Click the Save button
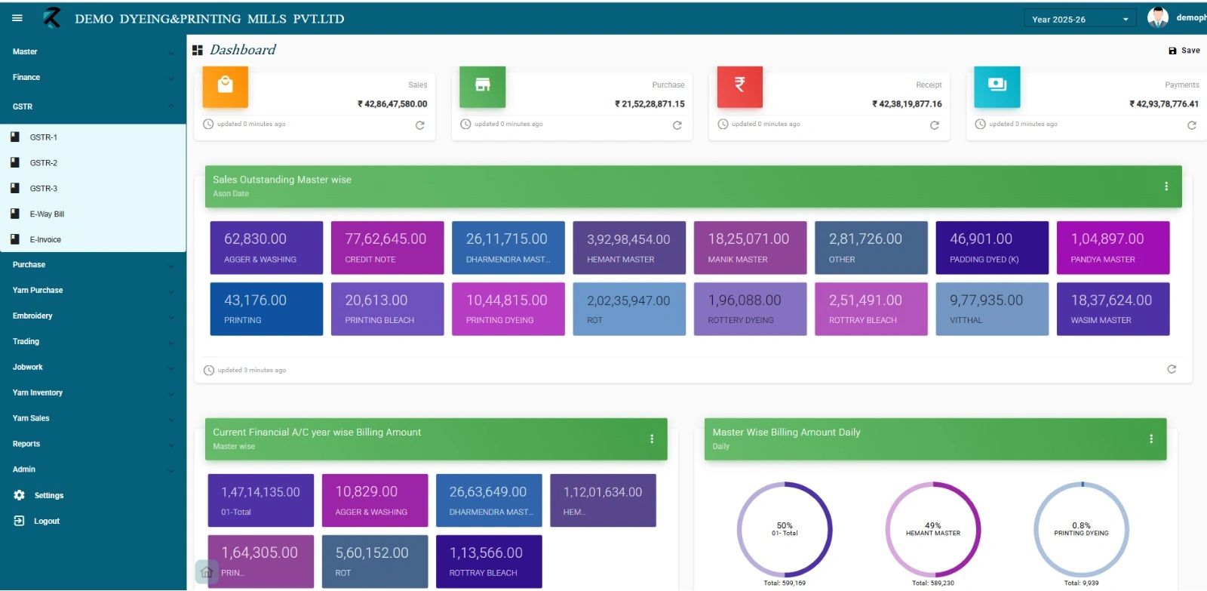The height and width of the screenshot is (591, 1207). pos(1184,51)
